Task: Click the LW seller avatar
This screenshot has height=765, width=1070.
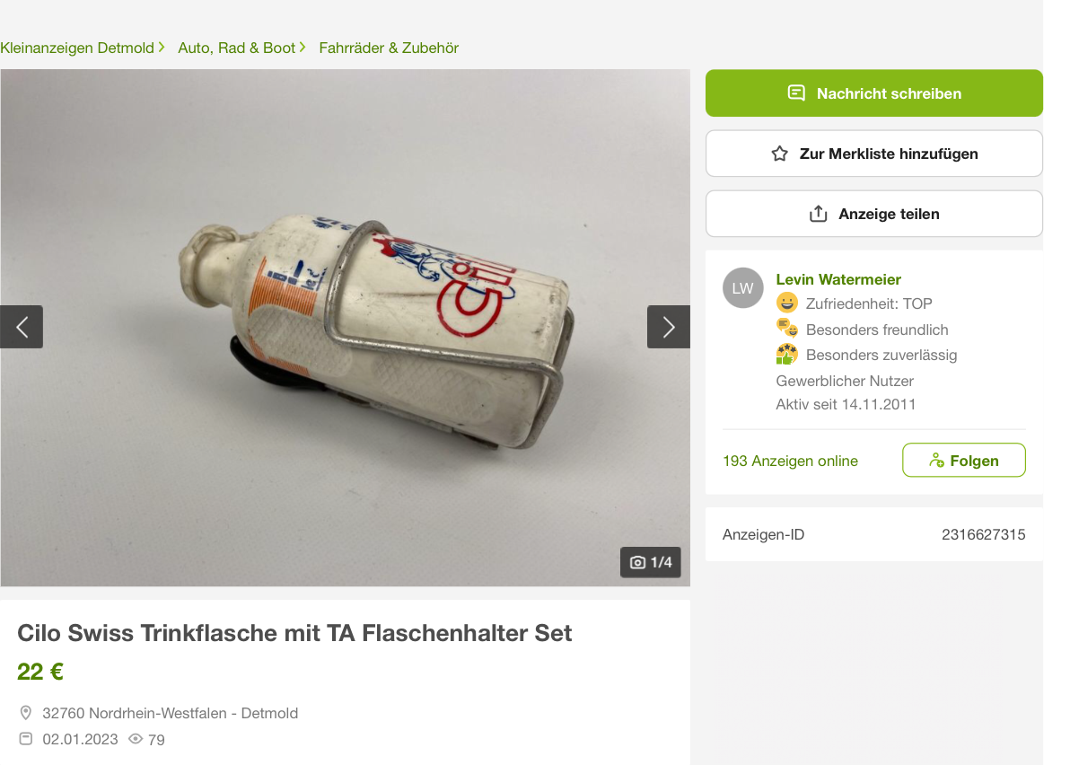Action: coord(742,288)
